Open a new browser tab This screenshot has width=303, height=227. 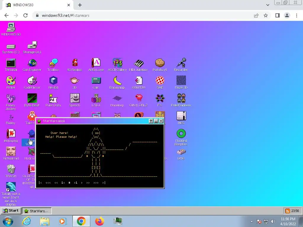pos(80,5)
